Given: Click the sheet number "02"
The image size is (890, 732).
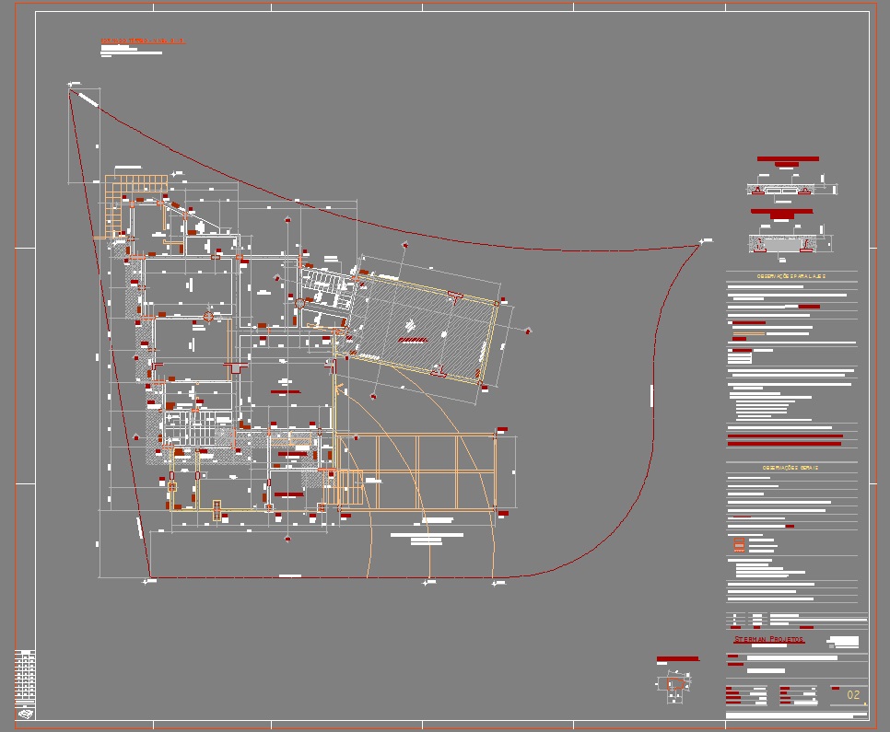Looking at the screenshot, I should coord(853,694).
